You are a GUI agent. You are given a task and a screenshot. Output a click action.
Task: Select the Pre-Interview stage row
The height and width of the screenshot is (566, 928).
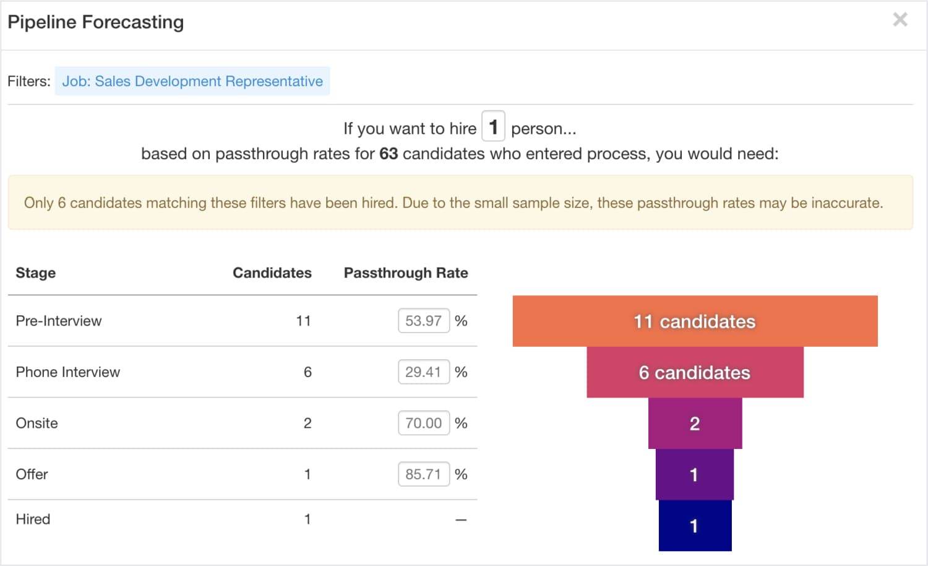(x=59, y=321)
